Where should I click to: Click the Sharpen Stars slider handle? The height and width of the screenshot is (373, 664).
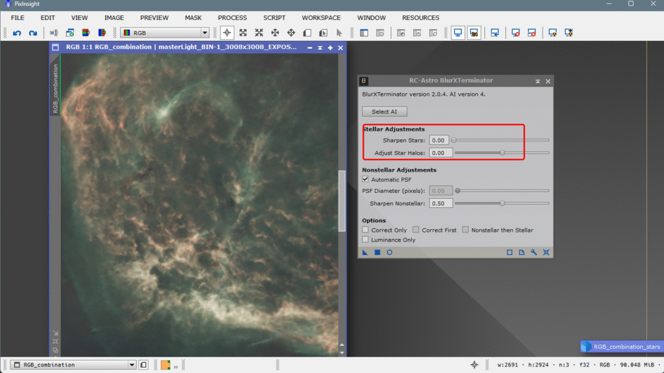[x=453, y=141]
